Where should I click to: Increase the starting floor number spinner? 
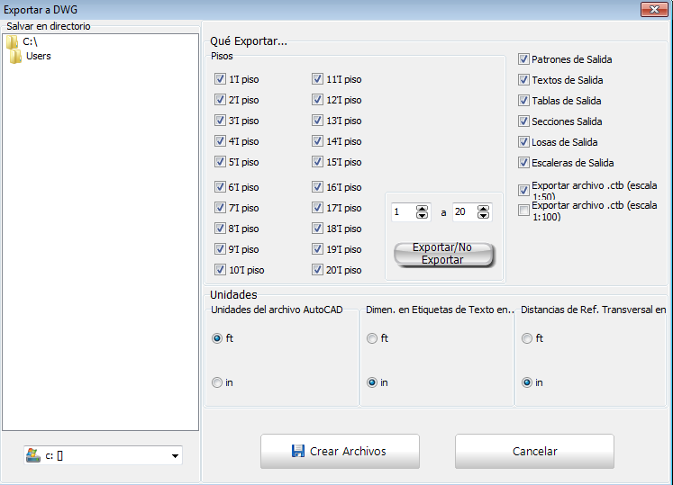(x=423, y=209)
